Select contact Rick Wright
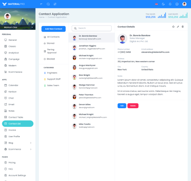This screenshot has height=181, width=191. (x=92, y=77)
